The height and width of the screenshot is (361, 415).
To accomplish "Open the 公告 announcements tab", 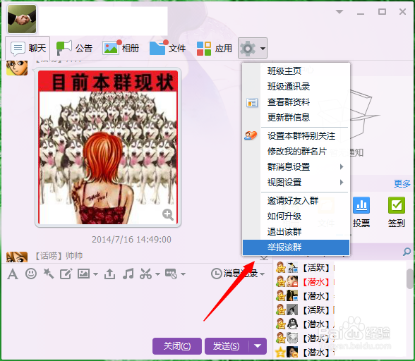I will pyautogui.click(x=74, y=49).
